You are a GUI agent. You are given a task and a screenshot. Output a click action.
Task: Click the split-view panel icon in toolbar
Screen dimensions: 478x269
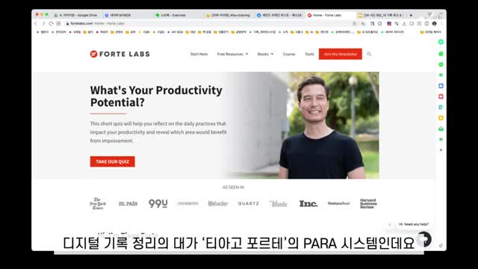point(426,23)
